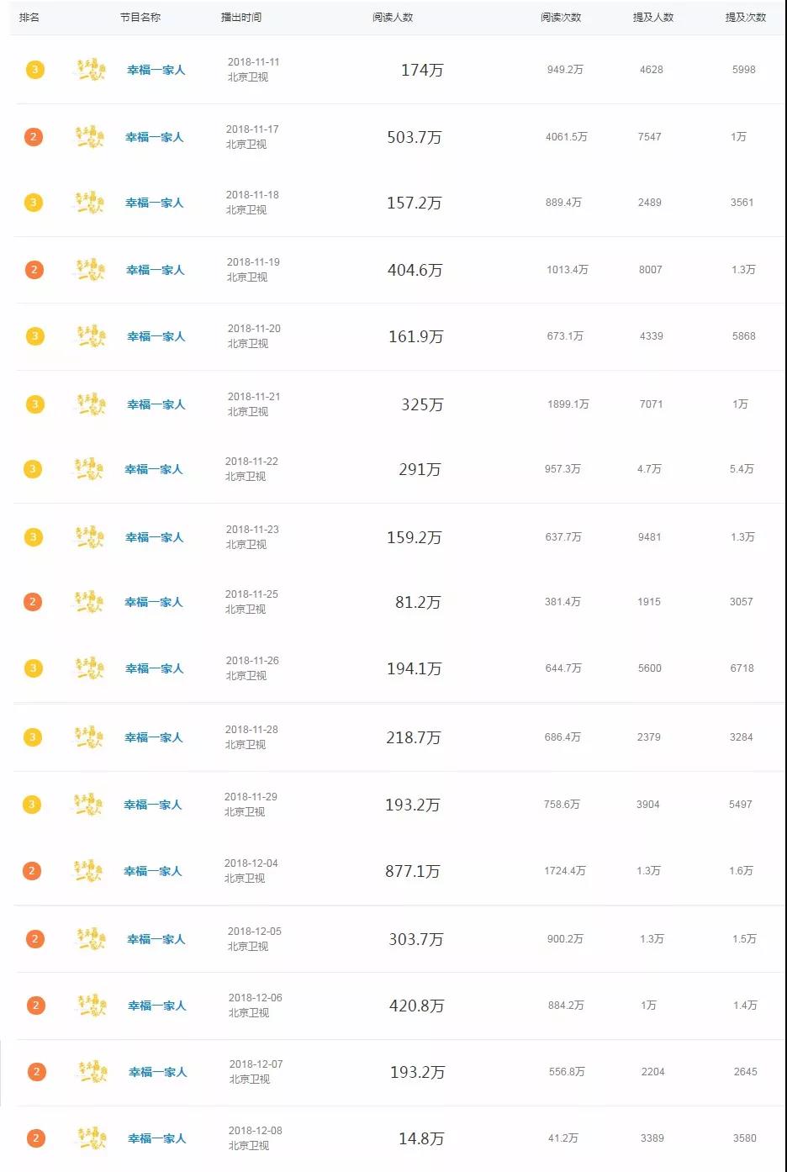Click the yellow rank badge for 2018-11-22
The image size is (787, 1172).
pyautogui.click(x=33, y=469)
